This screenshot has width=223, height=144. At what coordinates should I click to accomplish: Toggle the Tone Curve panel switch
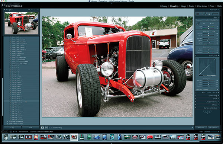coord(196,56)
